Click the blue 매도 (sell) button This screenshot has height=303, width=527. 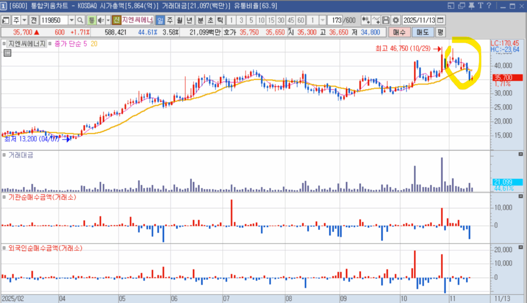click(x=423, y=32)
